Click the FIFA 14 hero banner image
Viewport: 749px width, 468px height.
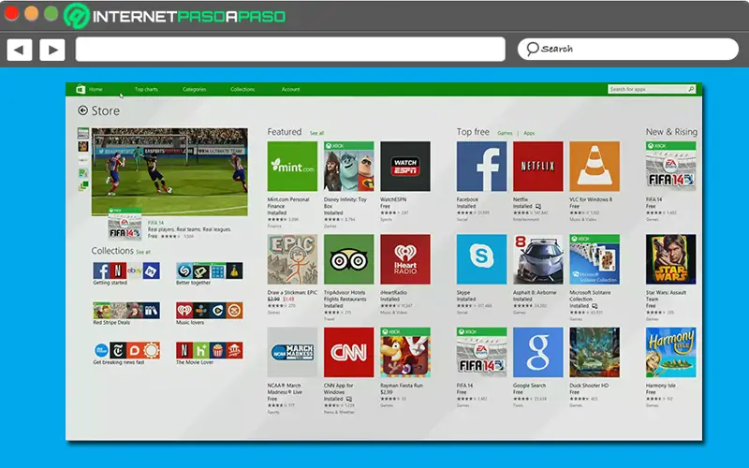(169, 171)
